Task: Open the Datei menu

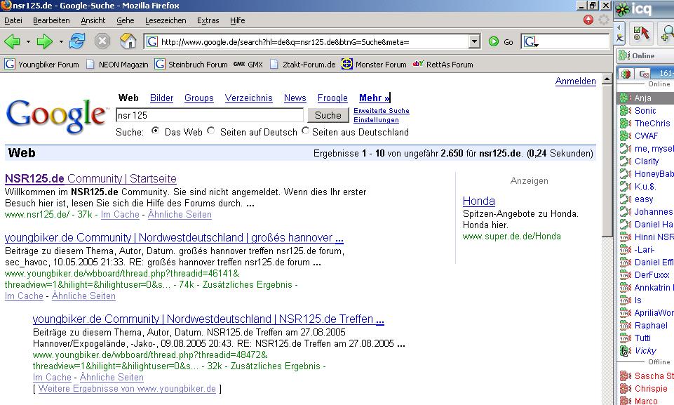Action: (x=13, y=20)
